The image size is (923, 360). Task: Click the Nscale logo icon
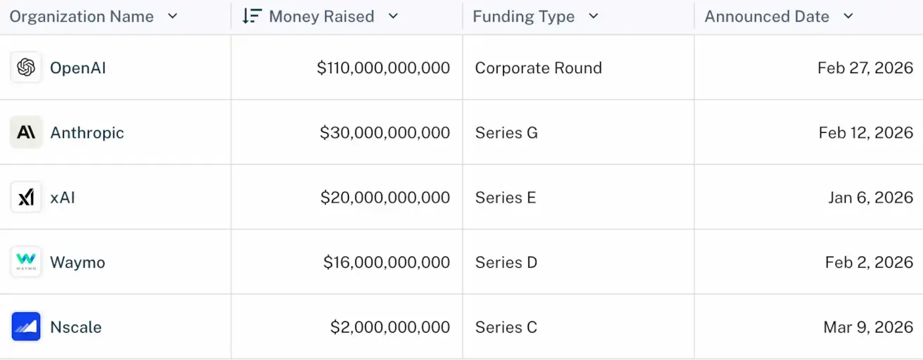pyautogui.click(x=26, y=327)
